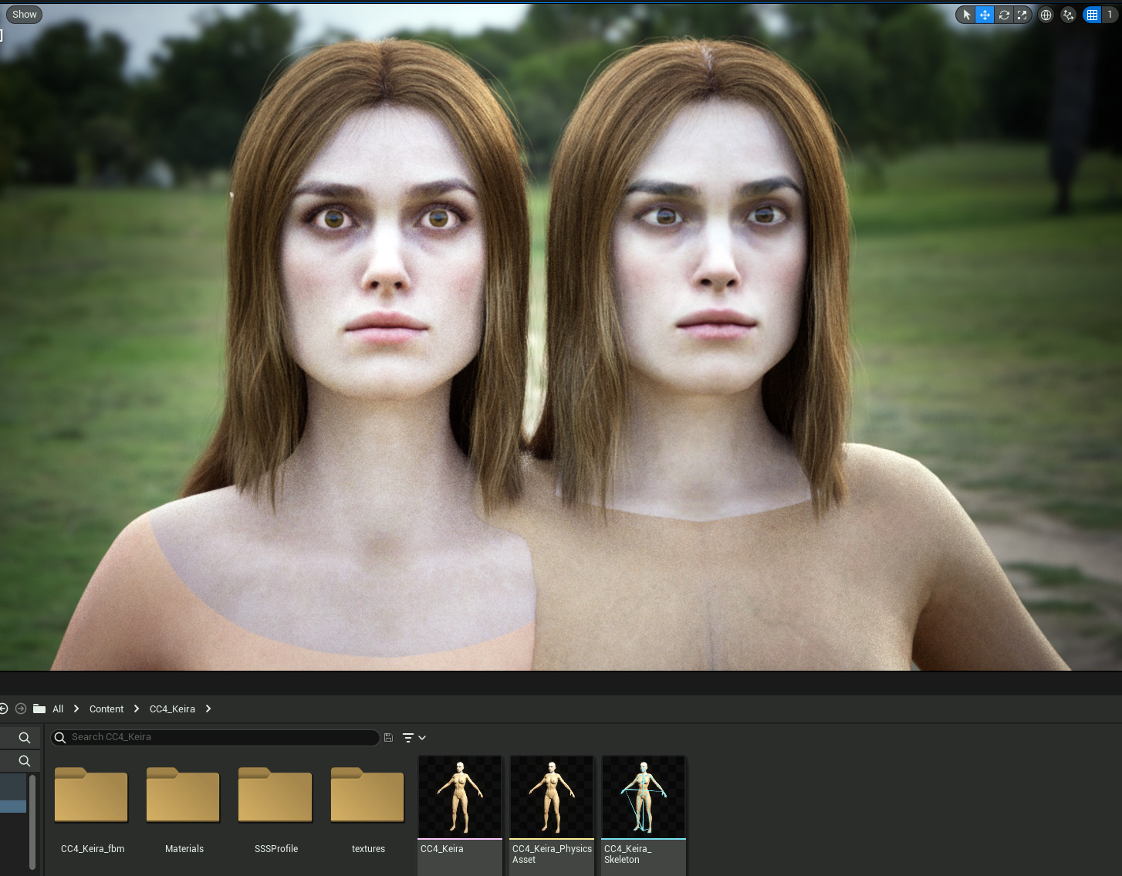The width and height of the screenshot is (1122, 876).
Task: Click the folder icon before All breadcrumb
Action: pos(39,709)
